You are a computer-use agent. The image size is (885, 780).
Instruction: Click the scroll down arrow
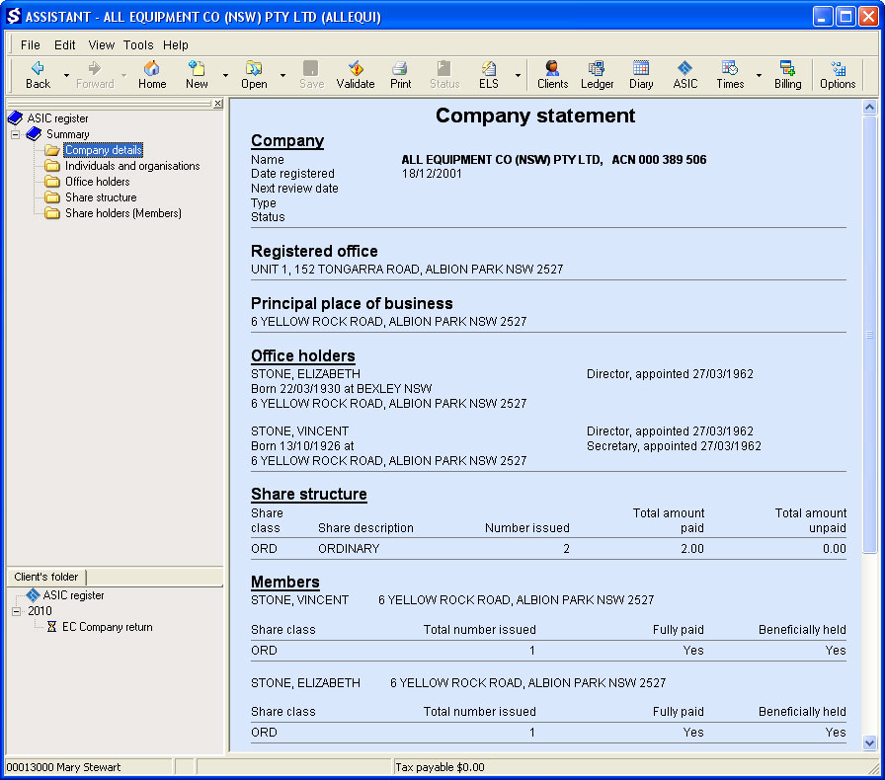click(870, 742)
